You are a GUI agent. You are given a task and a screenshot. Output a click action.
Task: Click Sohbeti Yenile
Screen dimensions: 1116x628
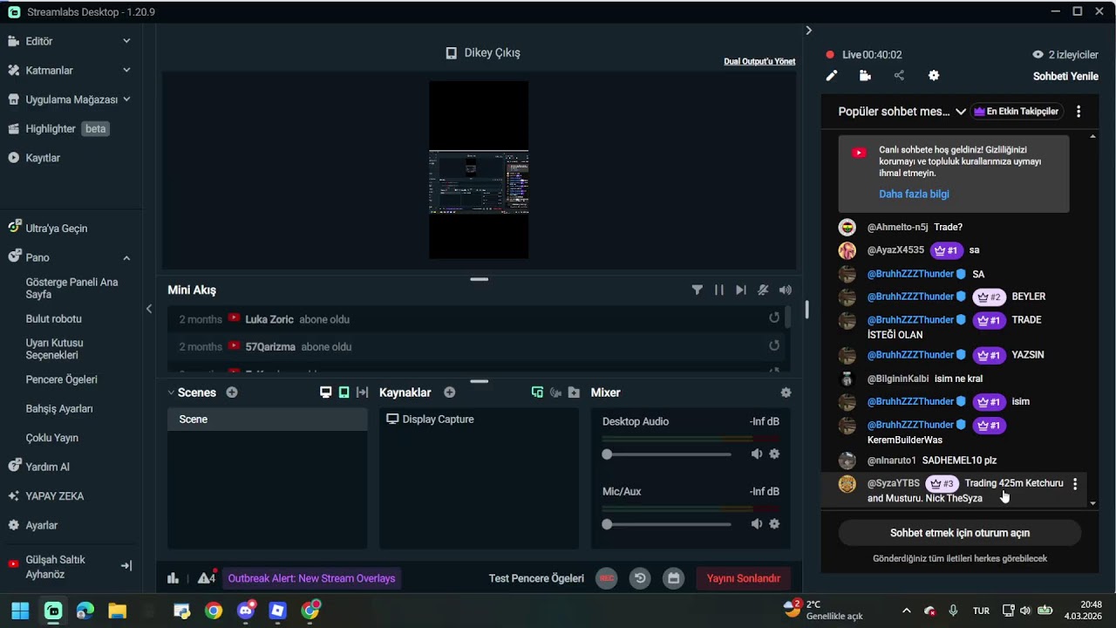[1065, 76]
